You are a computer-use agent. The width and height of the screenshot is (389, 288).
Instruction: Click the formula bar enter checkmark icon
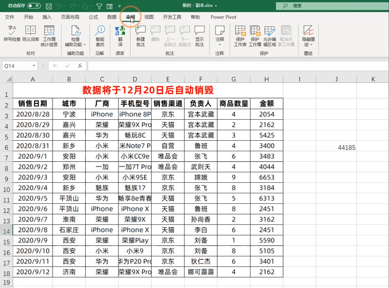68,66
